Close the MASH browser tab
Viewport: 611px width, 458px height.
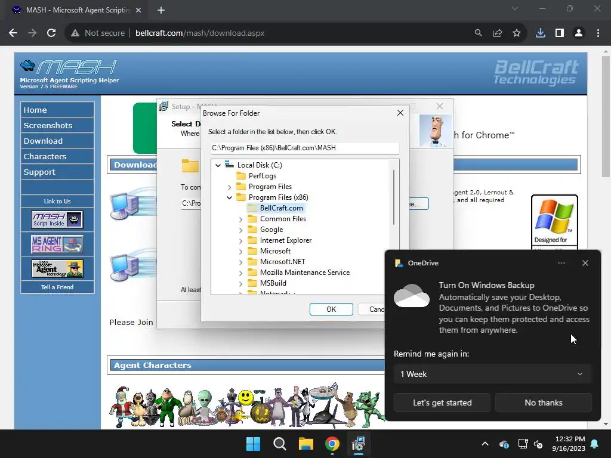click(x=138, y=10)
